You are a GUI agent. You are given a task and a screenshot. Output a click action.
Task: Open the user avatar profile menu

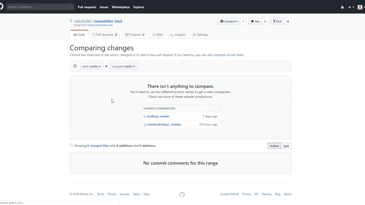point(360,7)
